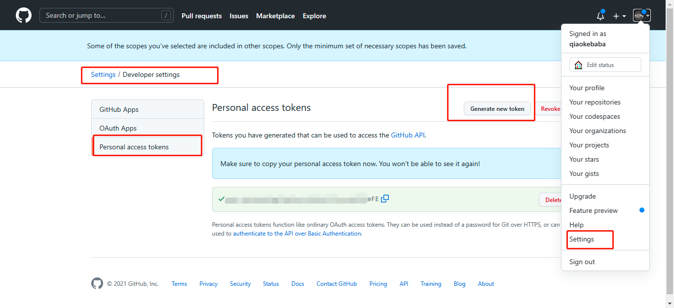
Task: Select the username qiaokebaba text
Action: click(x=588, y=44)
